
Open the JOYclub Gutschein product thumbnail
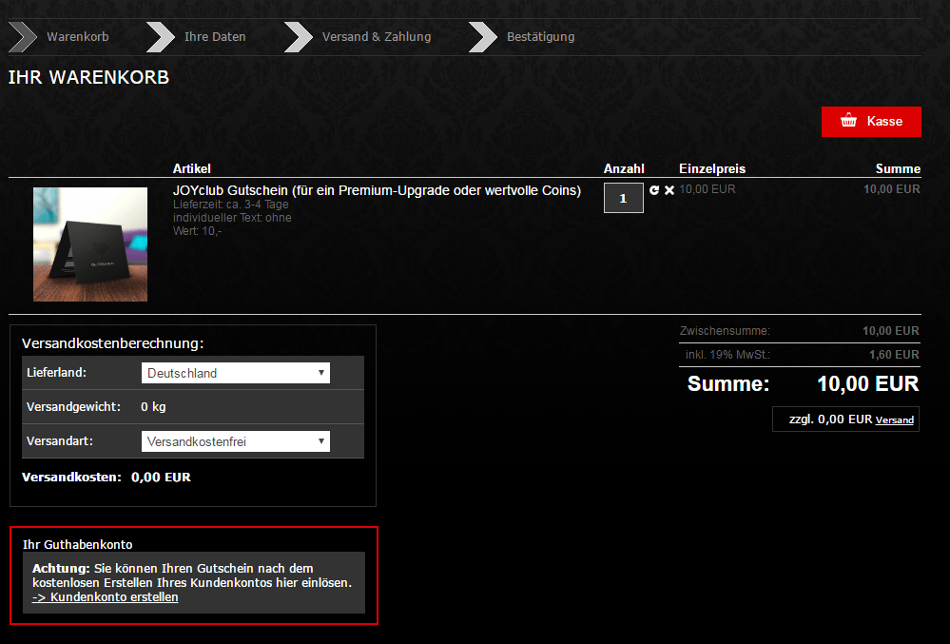(90, 244)
